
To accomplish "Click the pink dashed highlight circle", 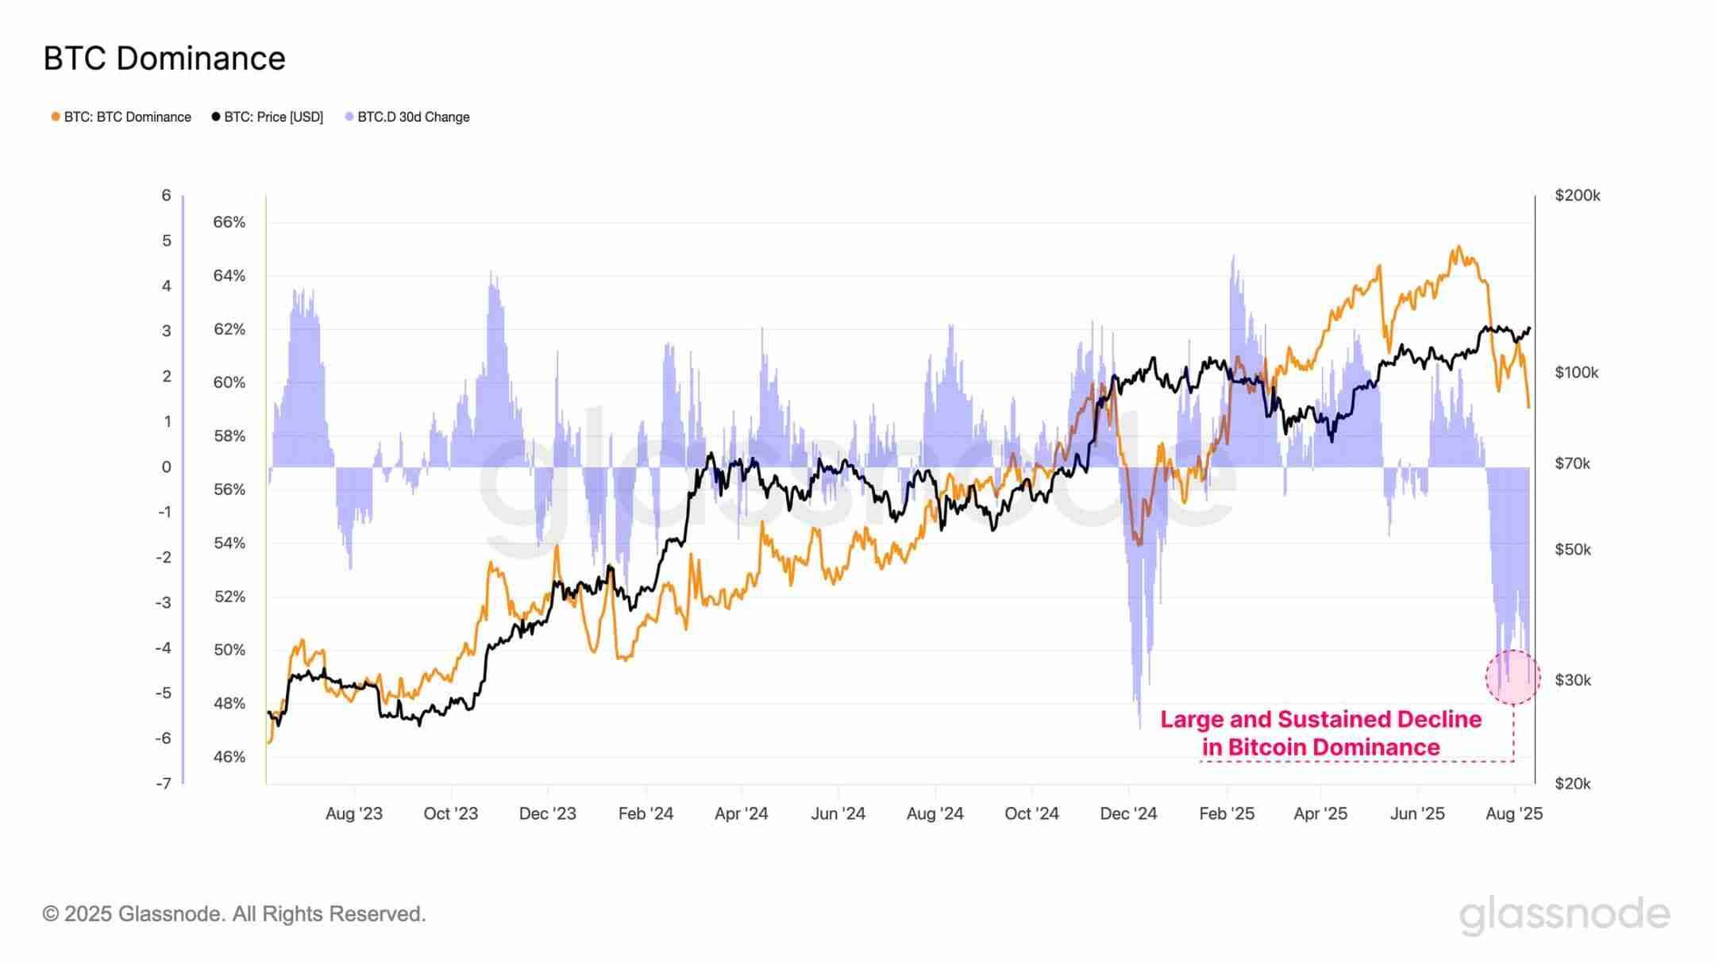I will pyautogui.click(x=1513, y=677).
